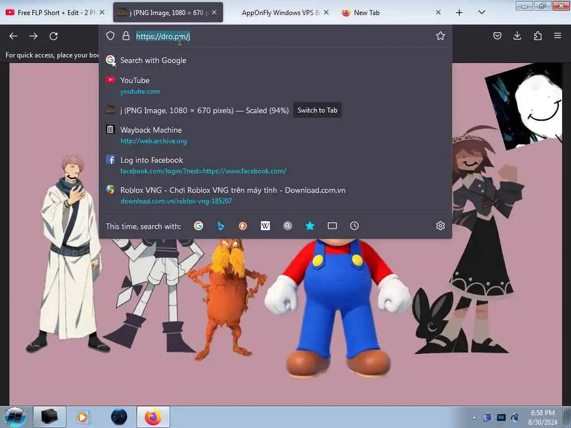The image size is (571, 428).
Task: Open the http://web.archive.org link
Action: coord(154,141)
